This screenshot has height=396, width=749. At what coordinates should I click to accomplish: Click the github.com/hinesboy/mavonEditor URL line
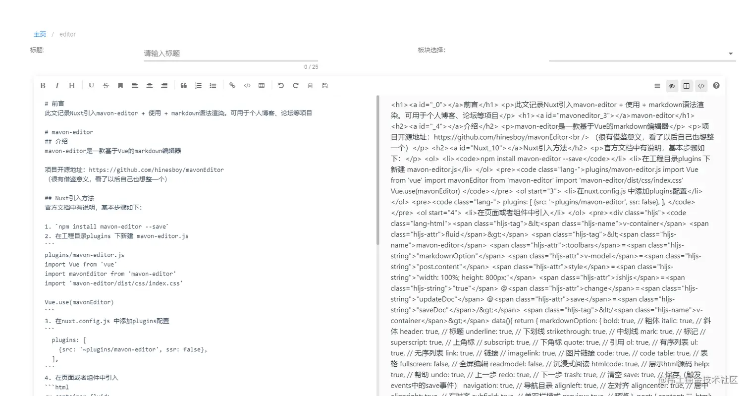[134, 170]
